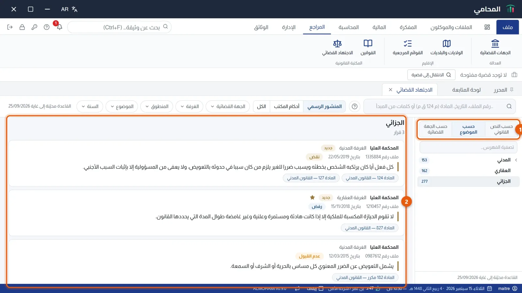Open the apps grid icon beside ملف
Viewport: 522px width, 293px height.
point(487,27)
